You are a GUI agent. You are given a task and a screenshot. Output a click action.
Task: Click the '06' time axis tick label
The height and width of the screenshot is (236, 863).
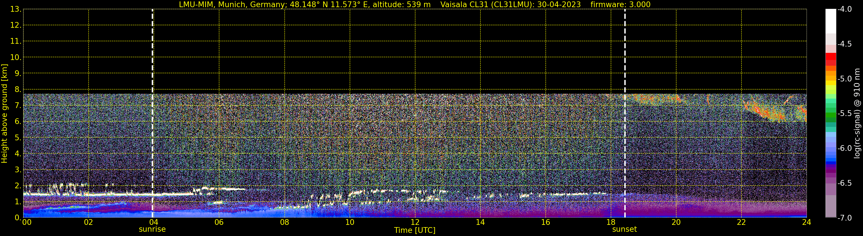click(x=219, y=222)
